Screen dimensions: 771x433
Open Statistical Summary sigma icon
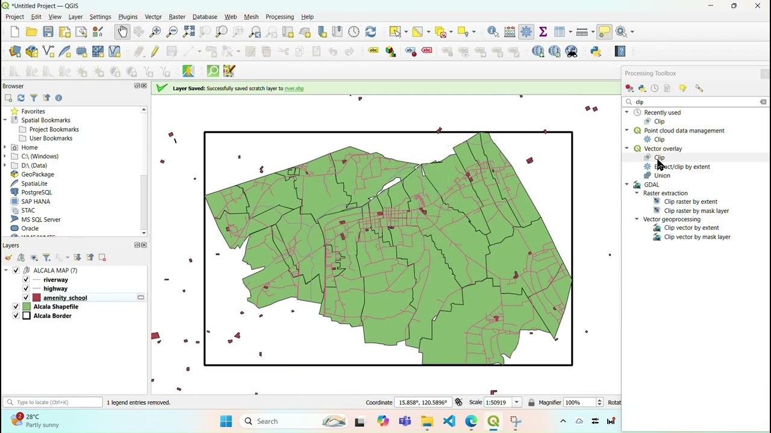pos(543,32)
